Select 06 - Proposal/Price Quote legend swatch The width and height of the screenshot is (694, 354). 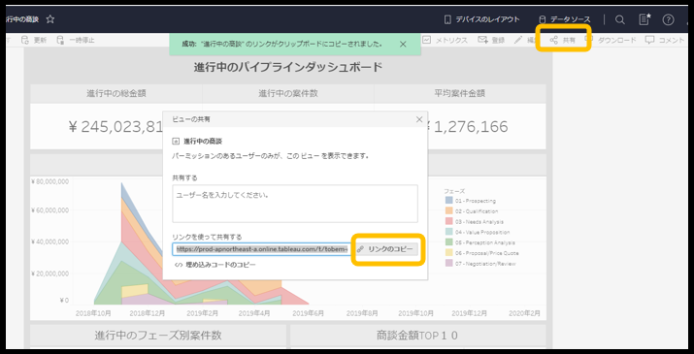(x=448, y=253)
